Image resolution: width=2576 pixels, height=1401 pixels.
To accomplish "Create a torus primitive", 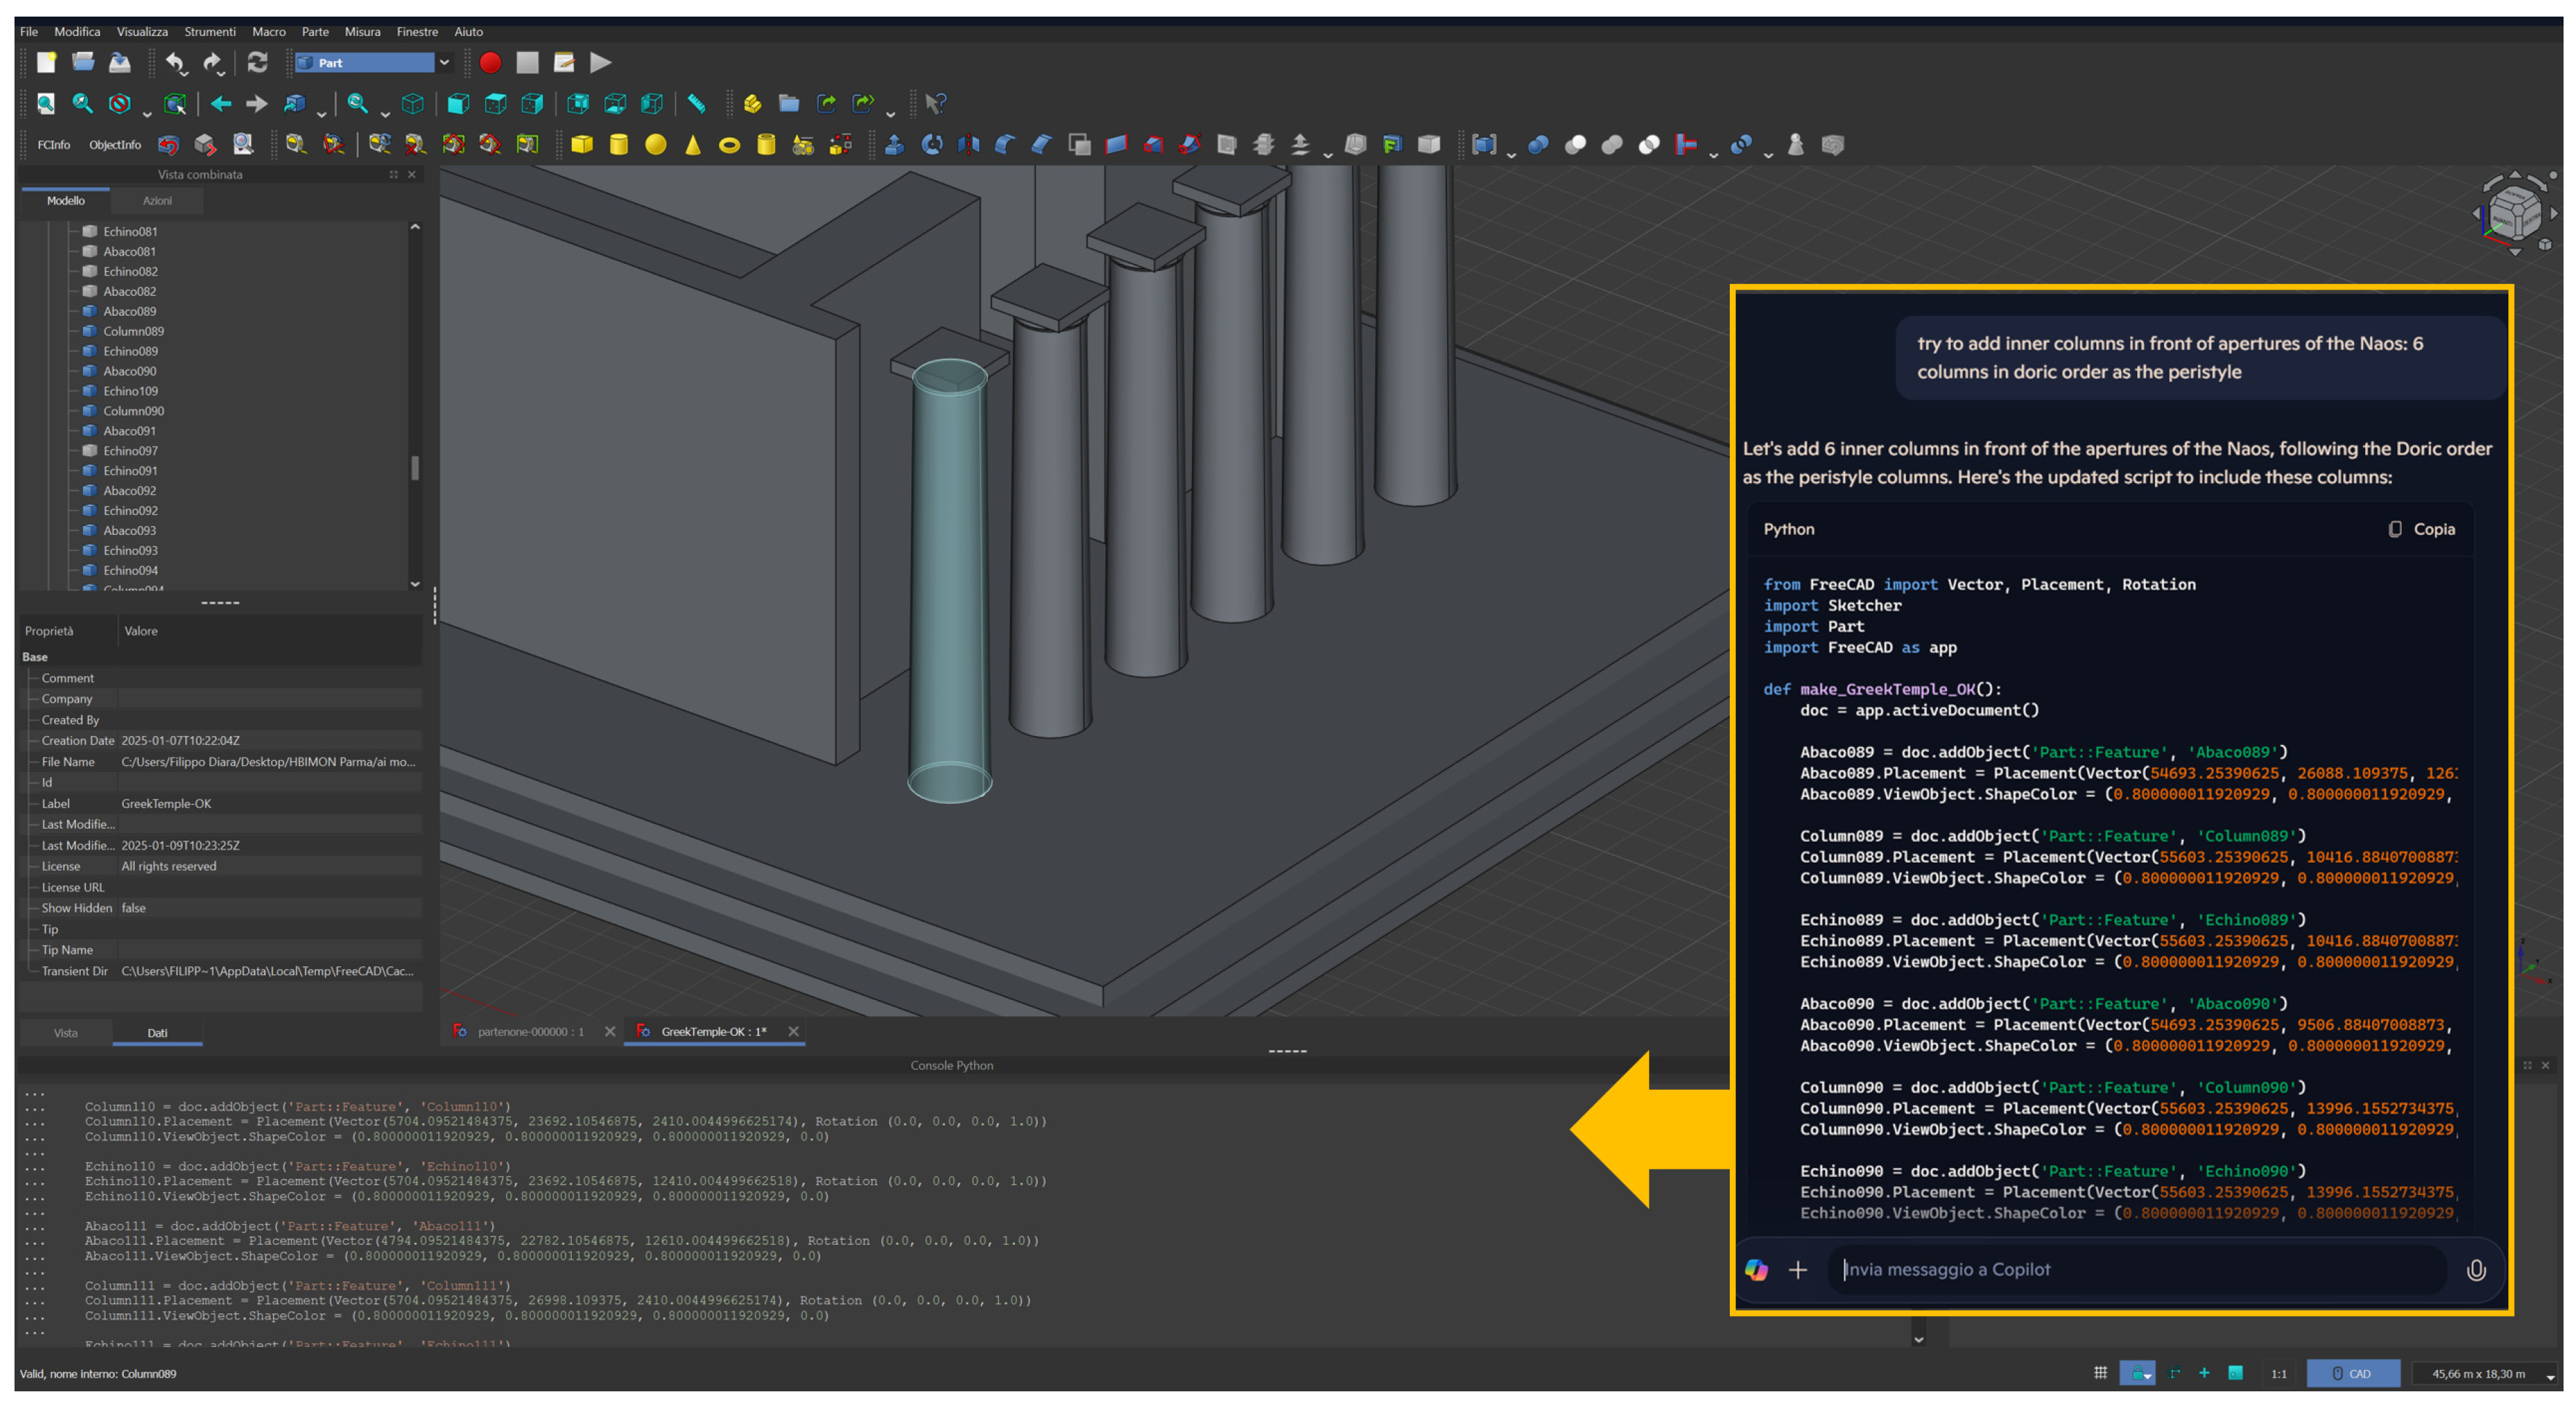I will click(729, 145).
